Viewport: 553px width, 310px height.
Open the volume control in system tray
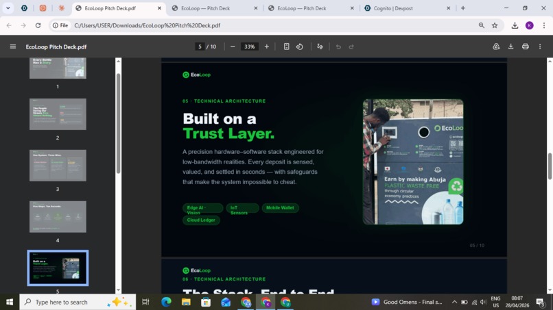point(484,302)
